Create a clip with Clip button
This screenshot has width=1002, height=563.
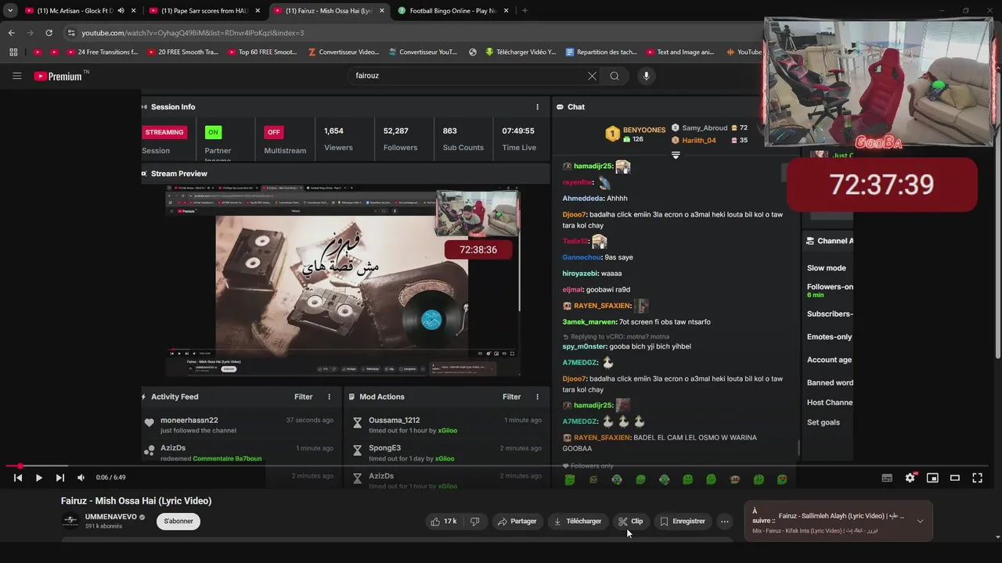(x=630, y=522)
